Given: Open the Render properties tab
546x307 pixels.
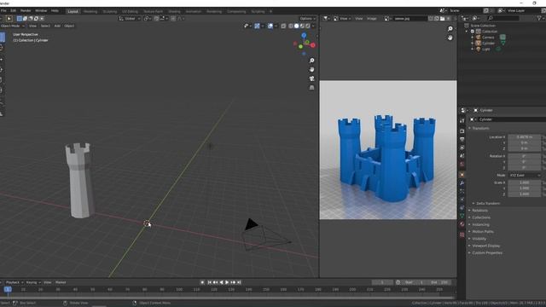Looking at the screenshot, I should point(462,131).
